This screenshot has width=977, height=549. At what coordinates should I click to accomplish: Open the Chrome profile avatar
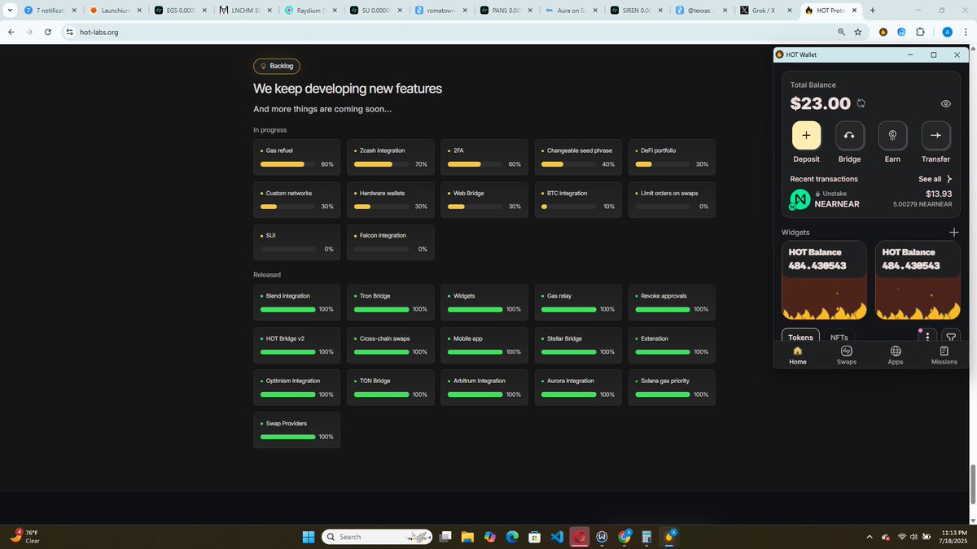(x=947, y=32)
